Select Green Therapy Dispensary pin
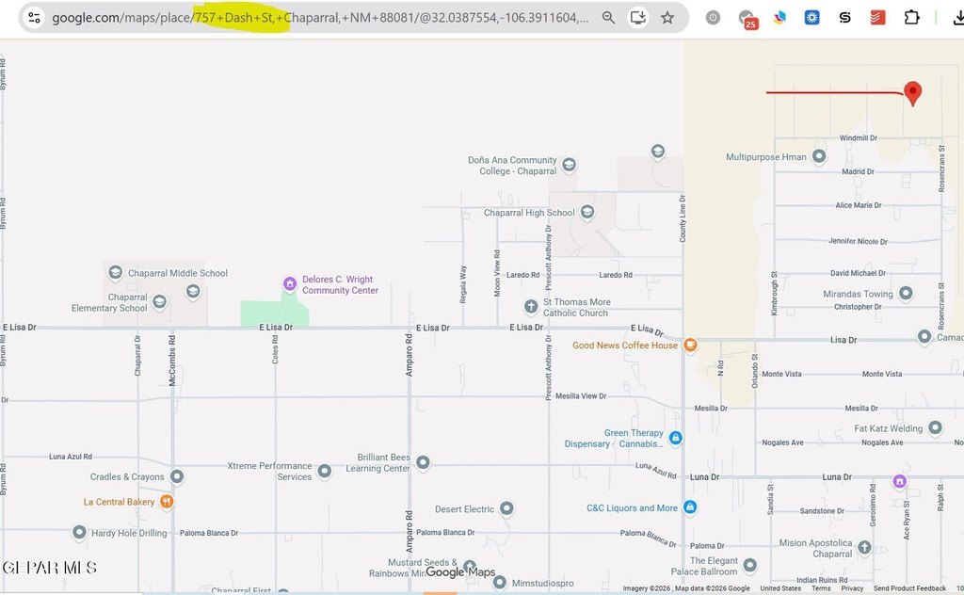The height and width of the screenshot is (595, 964). coord(676,438)
